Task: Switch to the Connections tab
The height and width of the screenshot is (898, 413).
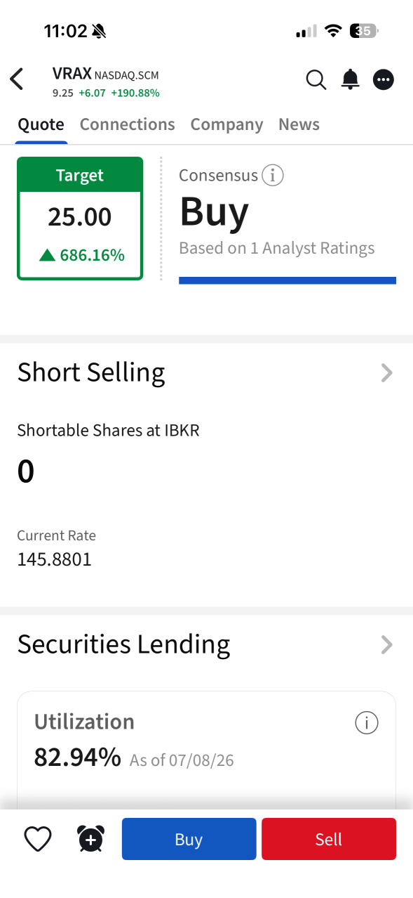Action: coord(127,124)
